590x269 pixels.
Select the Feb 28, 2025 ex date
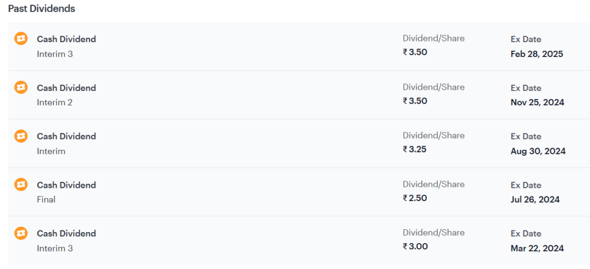point(537,54)
